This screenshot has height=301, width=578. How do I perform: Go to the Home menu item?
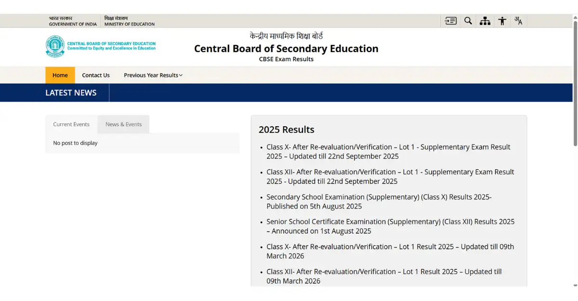pyautogui.click(x=60, y=75)
